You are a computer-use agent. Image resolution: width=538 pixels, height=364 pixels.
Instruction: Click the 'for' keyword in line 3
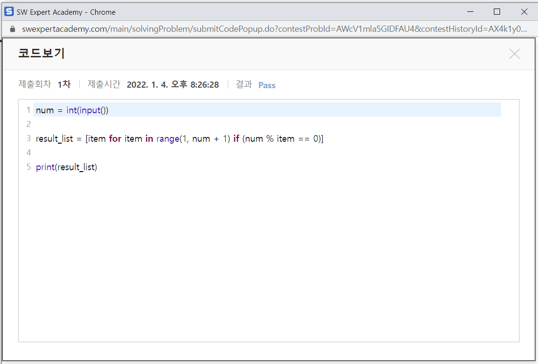coord(115,138)
